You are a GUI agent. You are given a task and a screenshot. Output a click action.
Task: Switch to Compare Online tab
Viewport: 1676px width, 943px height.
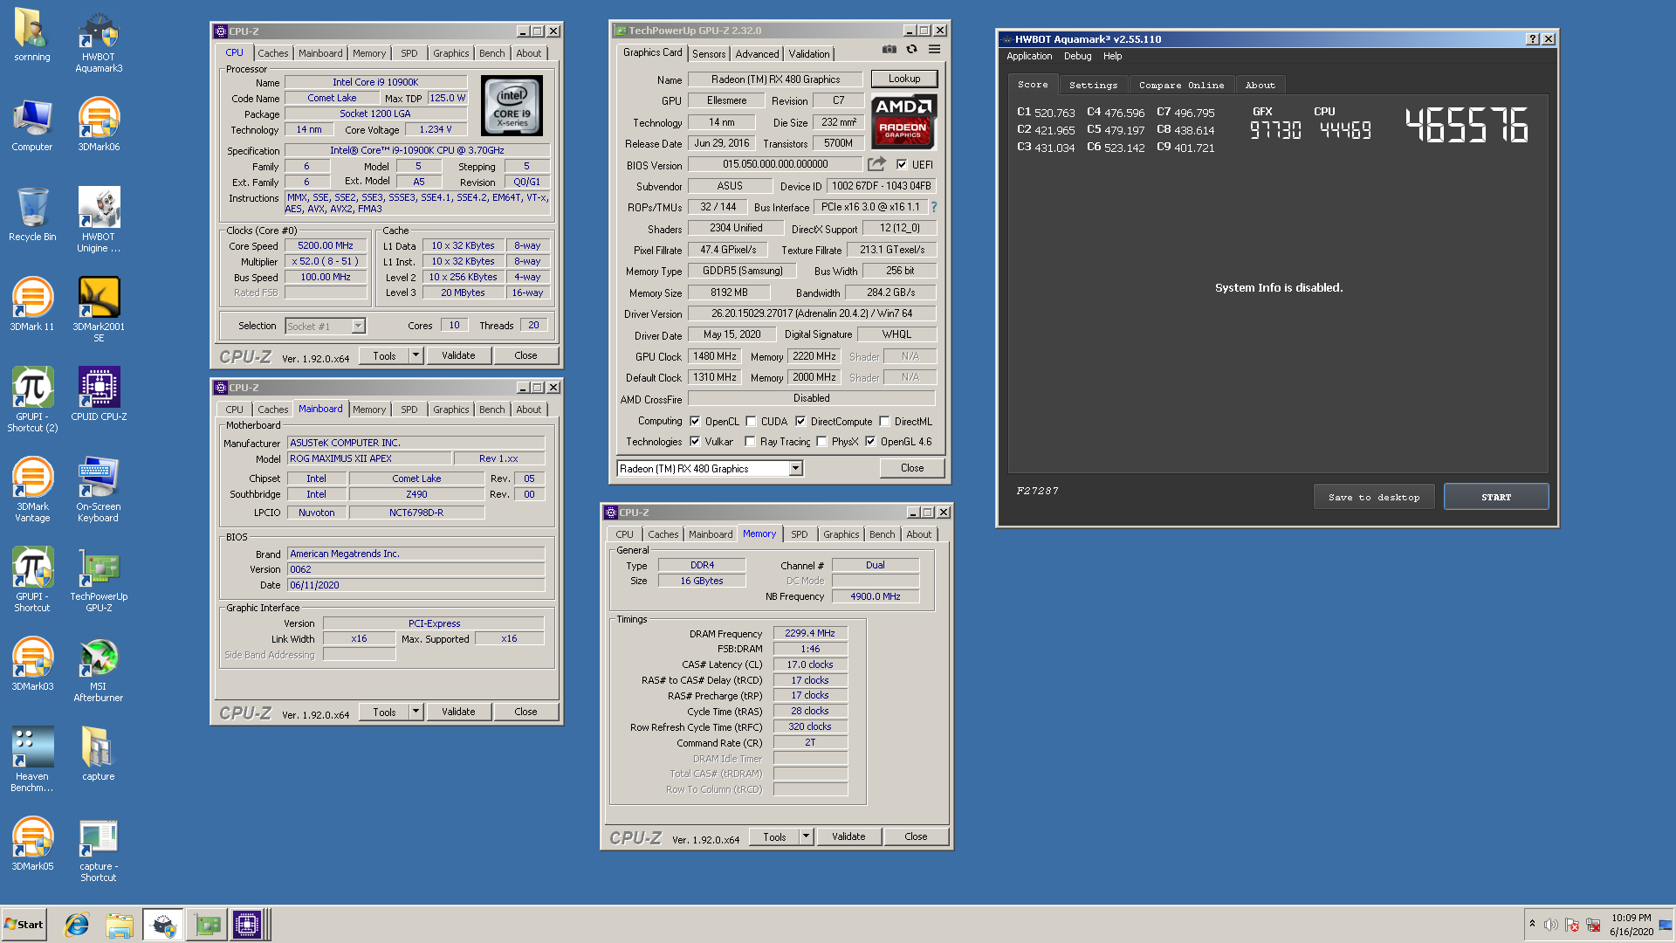[x=1181, y=85]
